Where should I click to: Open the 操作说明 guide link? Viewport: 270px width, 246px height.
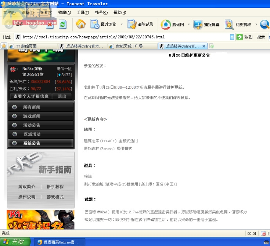pyautogui.click(x=27, y=197)
